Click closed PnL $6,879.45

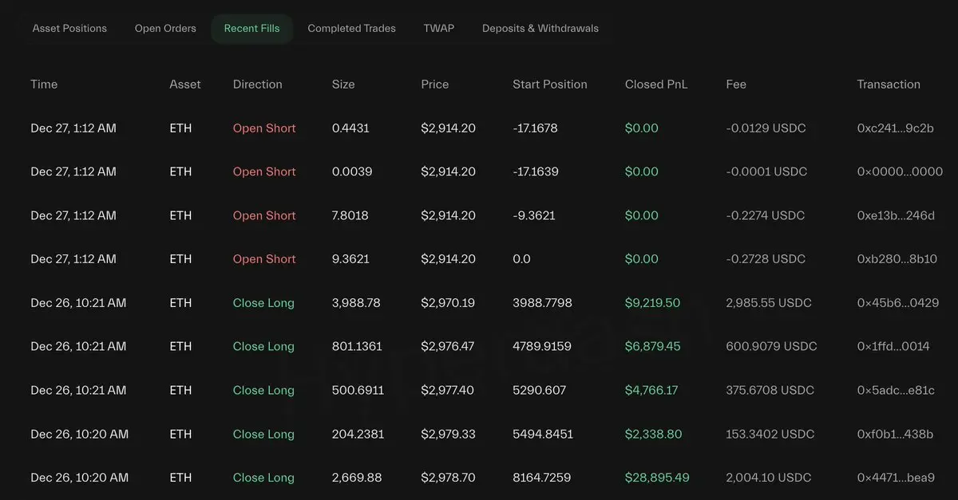(x=653, y=346)
